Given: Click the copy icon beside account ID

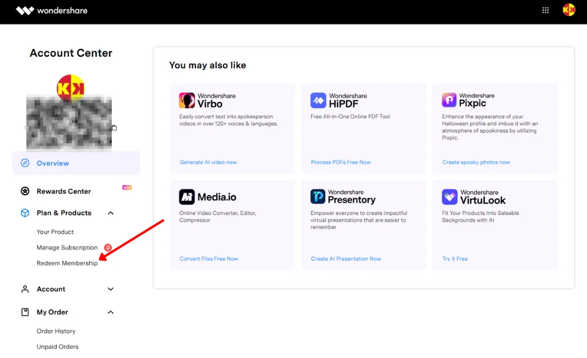Looking at the screenshot, I should [x=114, y=128].
